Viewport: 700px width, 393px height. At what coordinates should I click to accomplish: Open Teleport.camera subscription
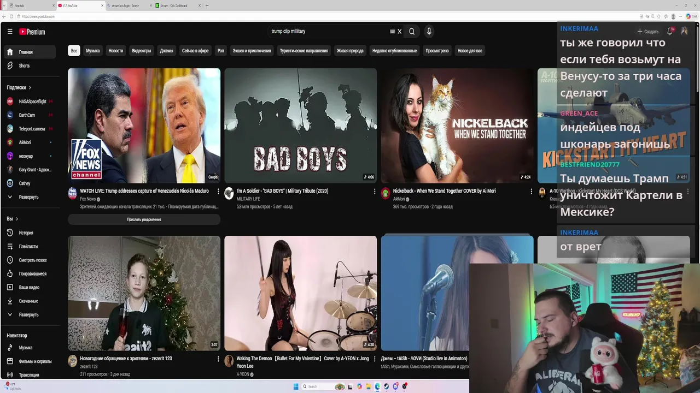(28, 129)
